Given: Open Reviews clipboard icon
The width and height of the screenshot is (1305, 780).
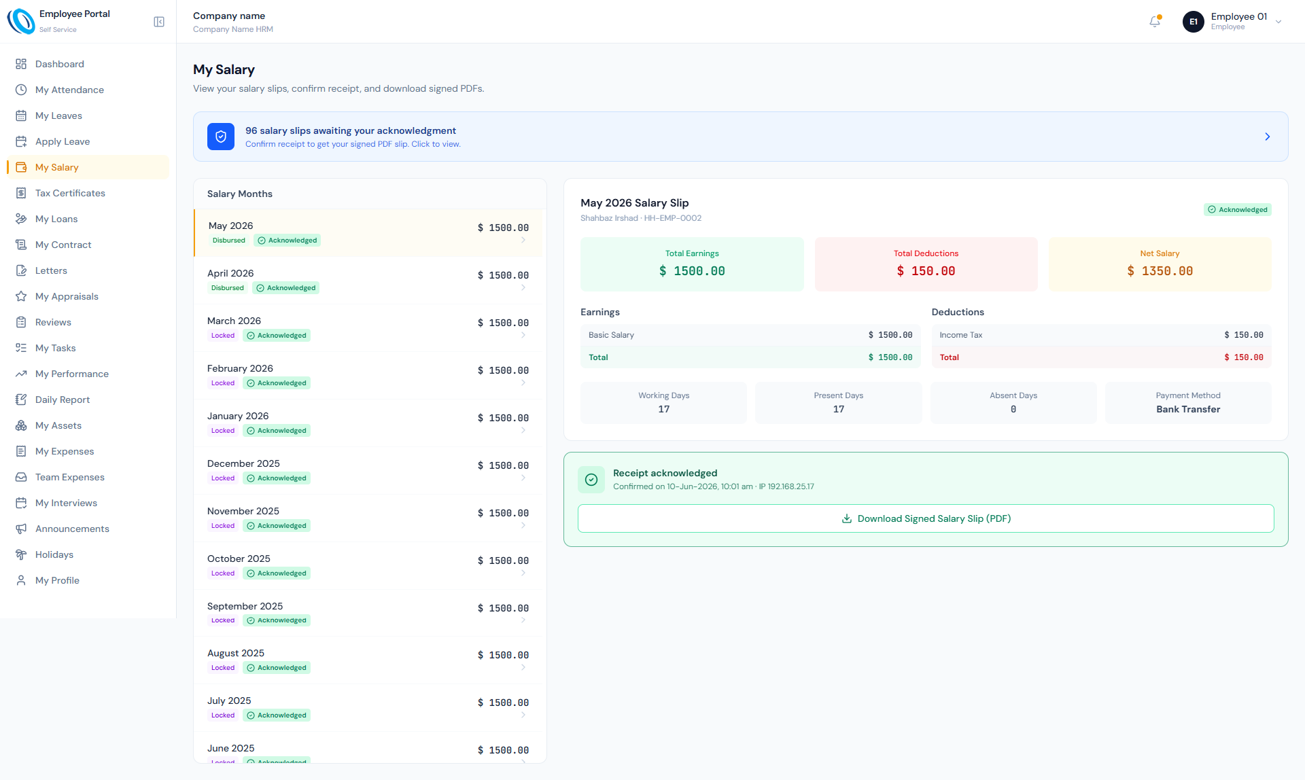Looking at the screenshot, I should coord(21,322).
